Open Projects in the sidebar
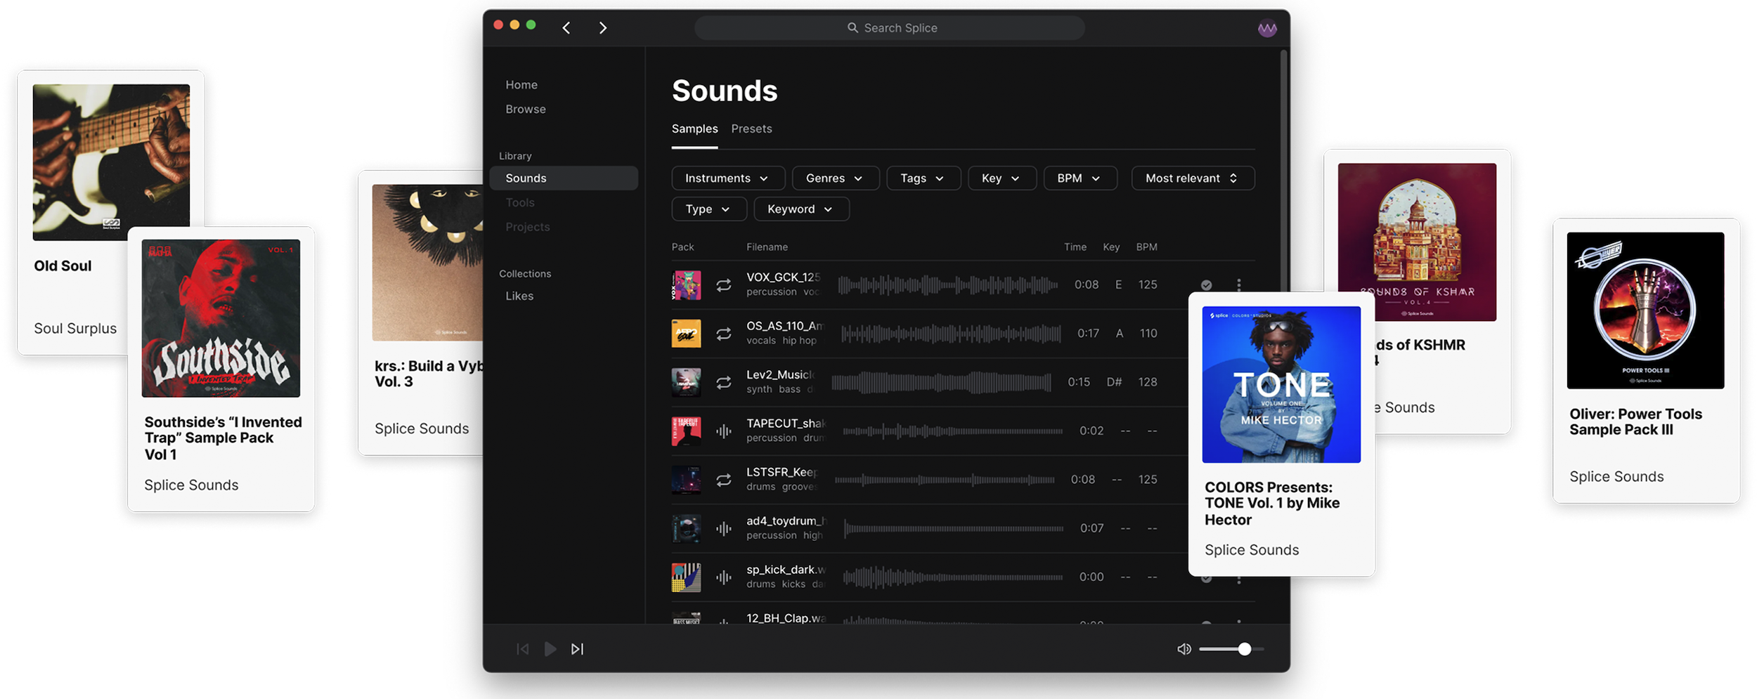Viewport: 1757px width, 699px height. click(x=528, y=227)
